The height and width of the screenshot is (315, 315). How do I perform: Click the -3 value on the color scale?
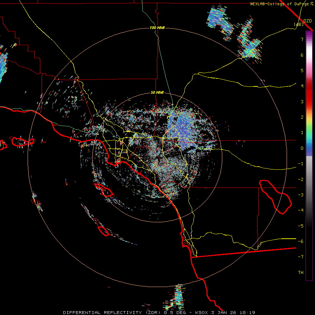(x=301, y=195)
